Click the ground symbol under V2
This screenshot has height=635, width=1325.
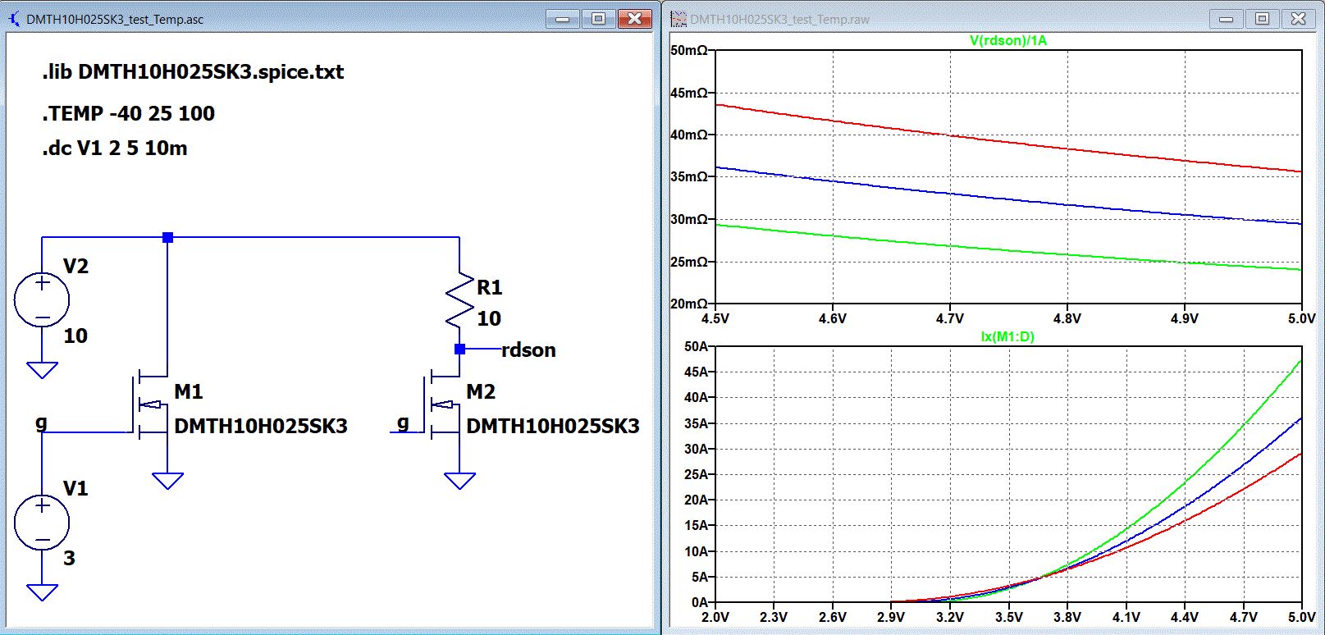tap(42, 370)
